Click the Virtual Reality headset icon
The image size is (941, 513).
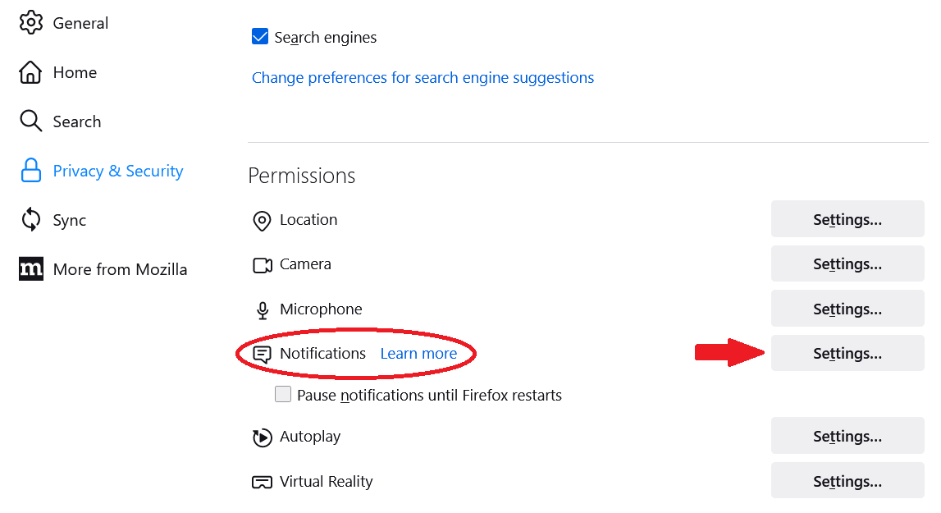[x=263, y=483]
